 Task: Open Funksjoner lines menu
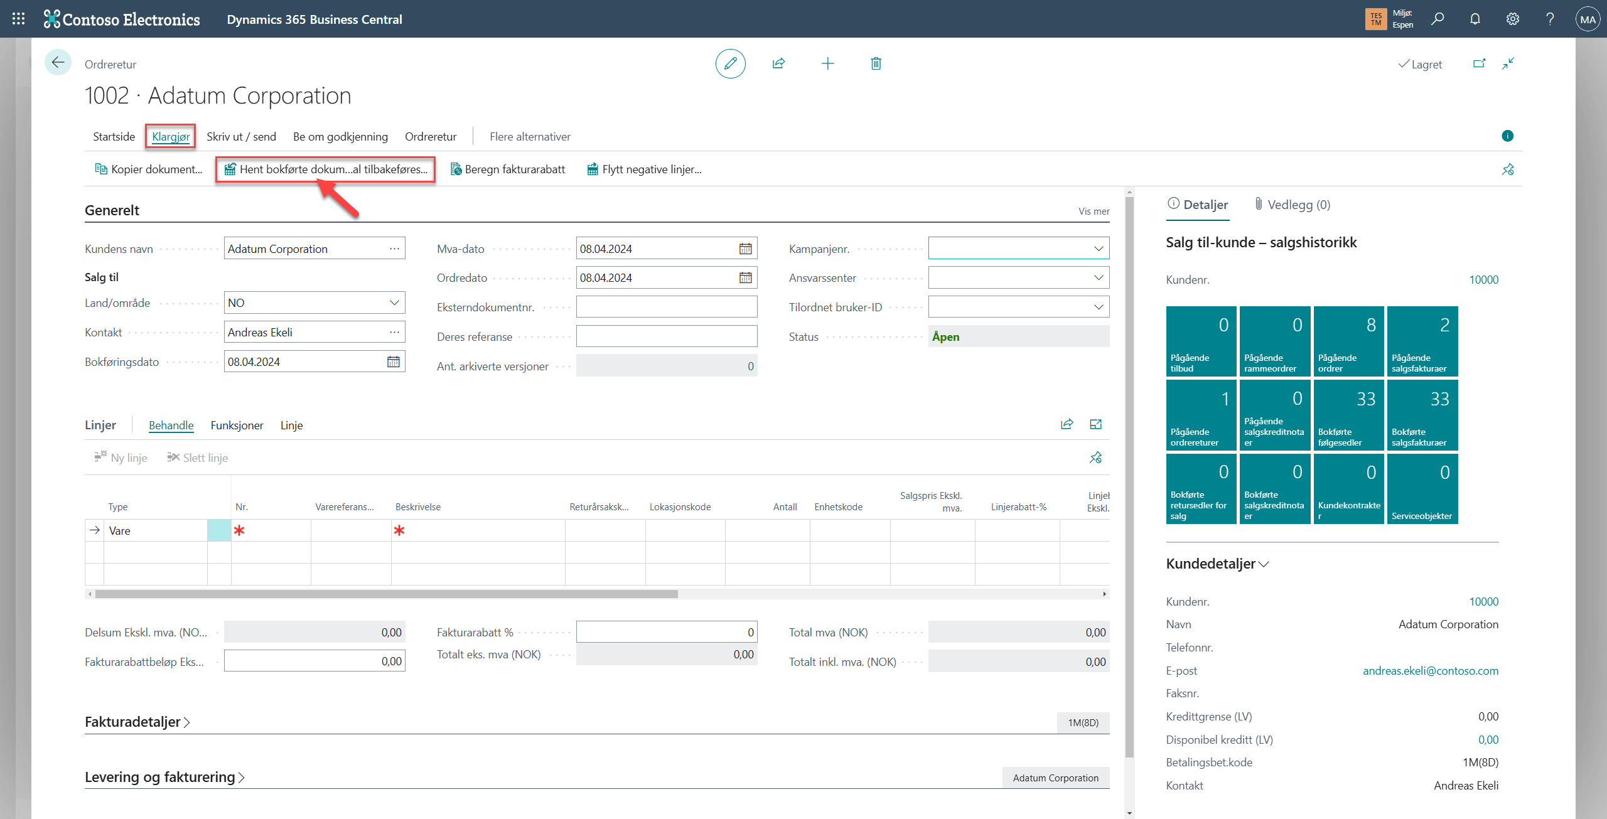pyautogui.click(x=237, y=426)
